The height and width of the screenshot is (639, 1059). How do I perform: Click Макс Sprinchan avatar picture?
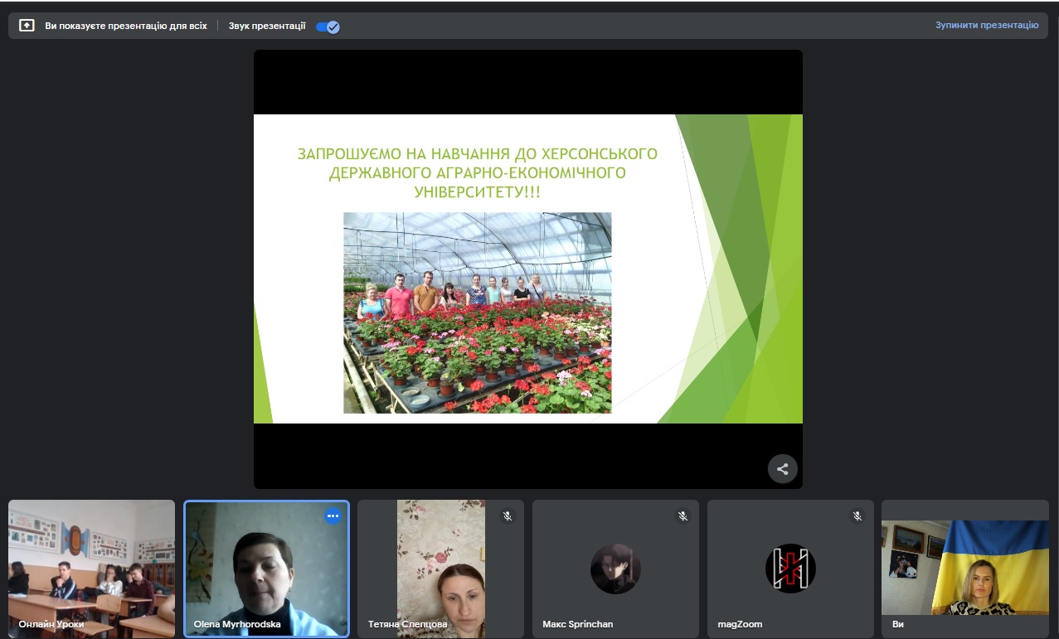coord(615,569)
